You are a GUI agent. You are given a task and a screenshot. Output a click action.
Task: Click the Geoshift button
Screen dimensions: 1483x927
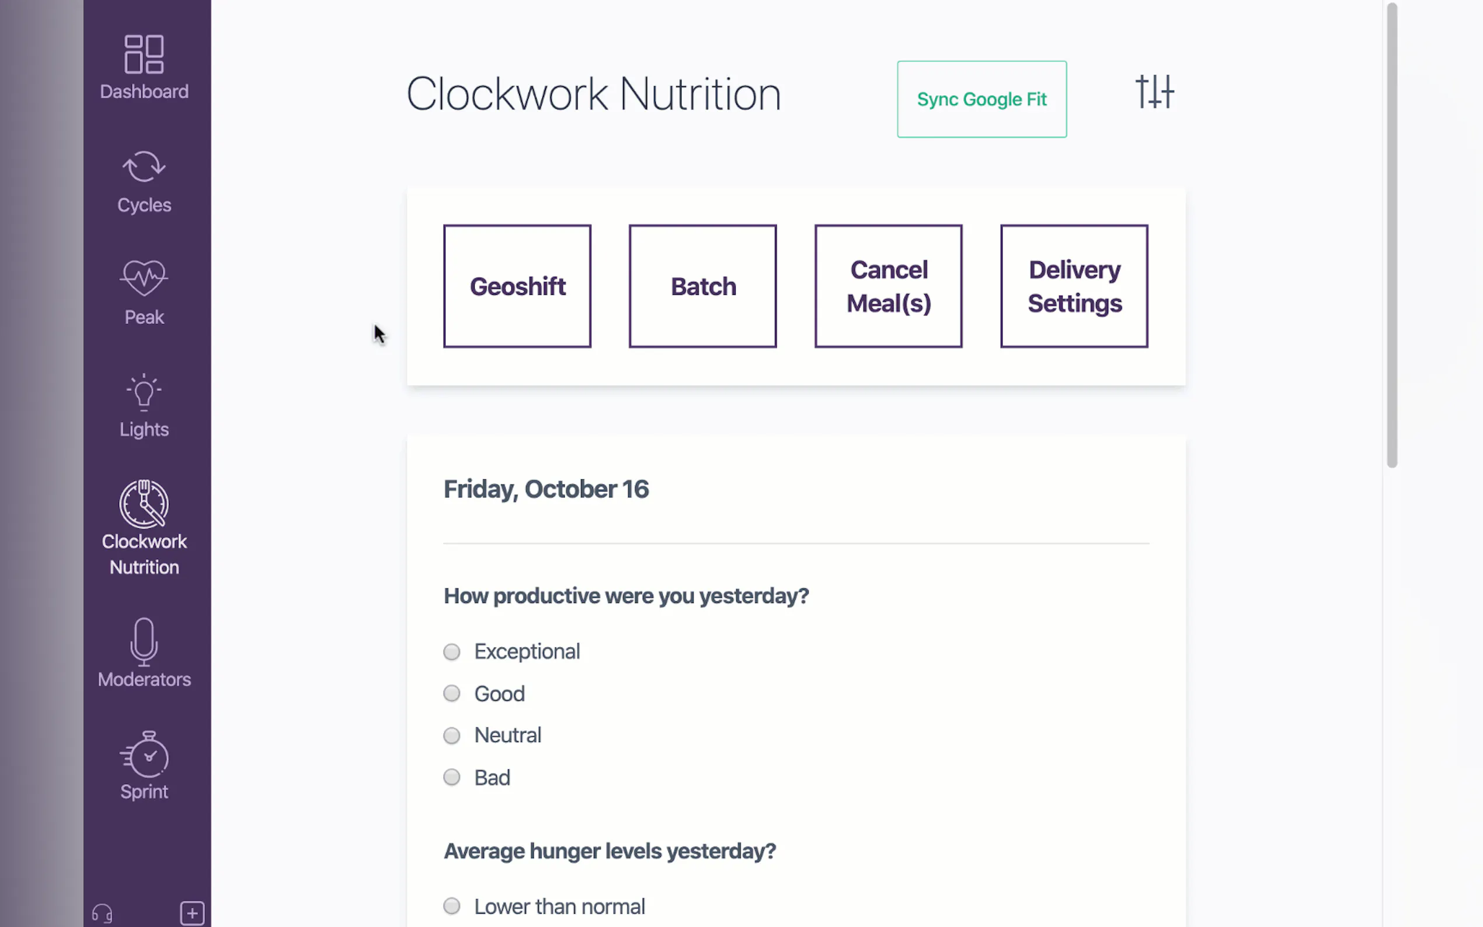pos(517,286)
